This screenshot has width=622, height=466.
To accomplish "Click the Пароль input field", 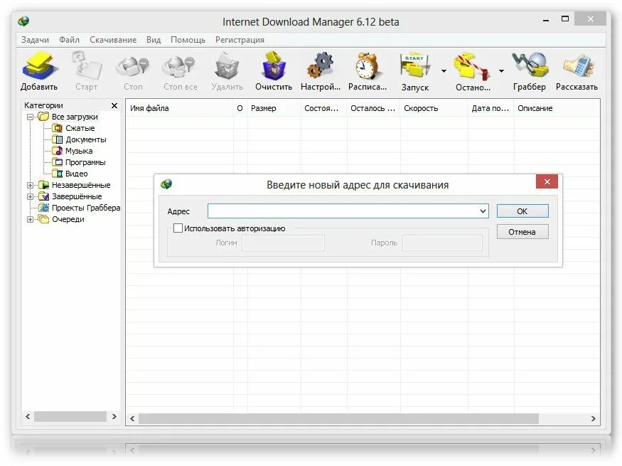I will pos(442,243).
